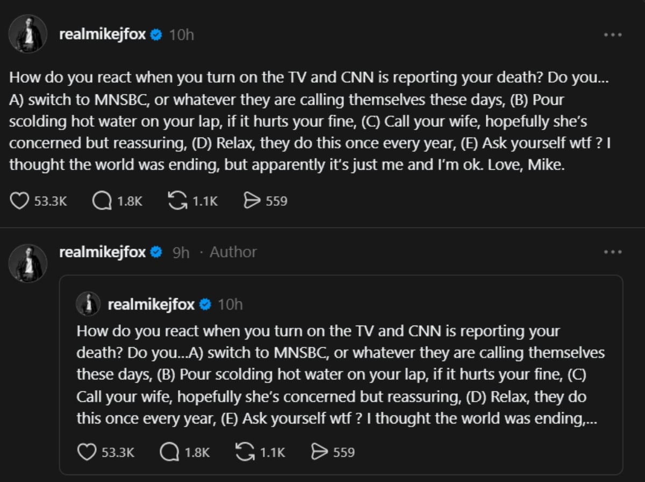
Task: Click the quoted post's small avatar
Action: point(89,303)
